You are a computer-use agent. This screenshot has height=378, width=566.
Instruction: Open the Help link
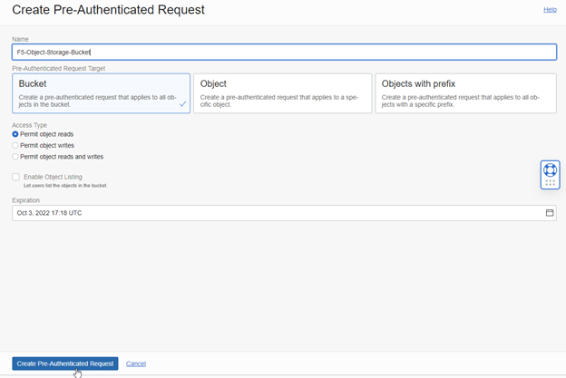pos(550,9)
